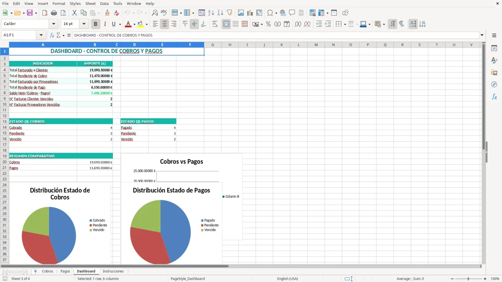Open the sidebar Gallery panel
This screenshot has height=282, width=502.
pyautogui.click(x=494, y=73)
